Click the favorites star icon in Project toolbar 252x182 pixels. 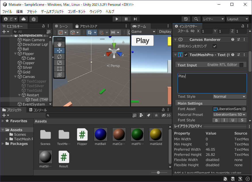(x=156, y=115)
